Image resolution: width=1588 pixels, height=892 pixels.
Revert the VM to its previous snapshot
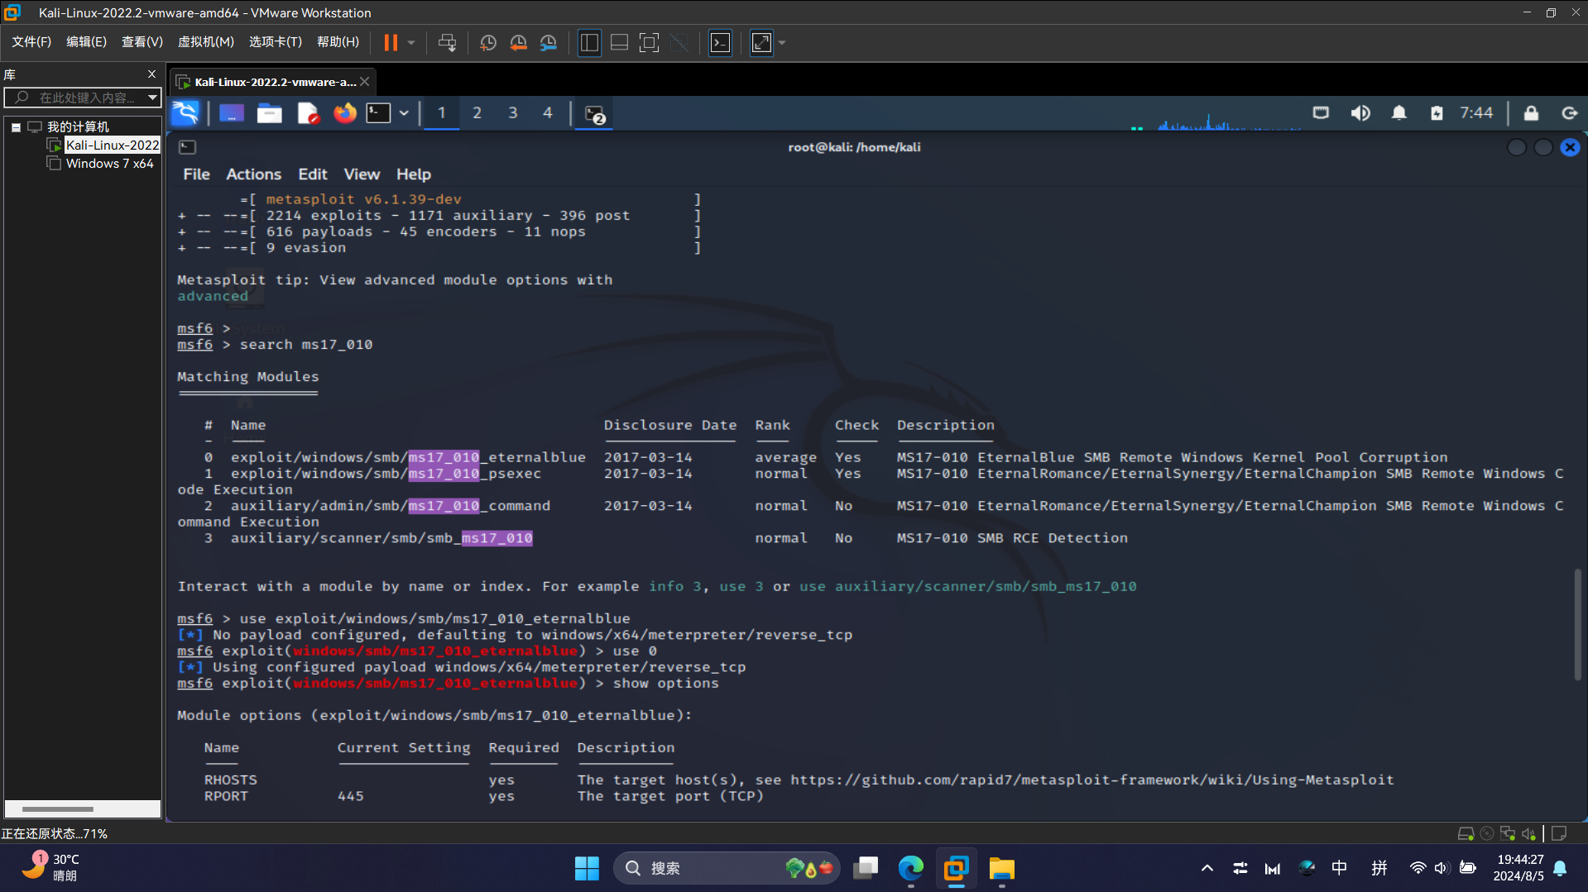tap(519, 43)
